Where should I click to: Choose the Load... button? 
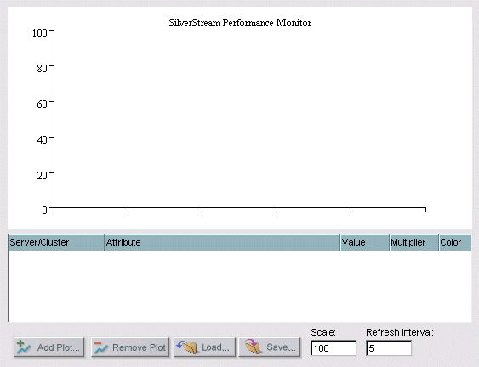pyautogui.click(x=205, y=347)
